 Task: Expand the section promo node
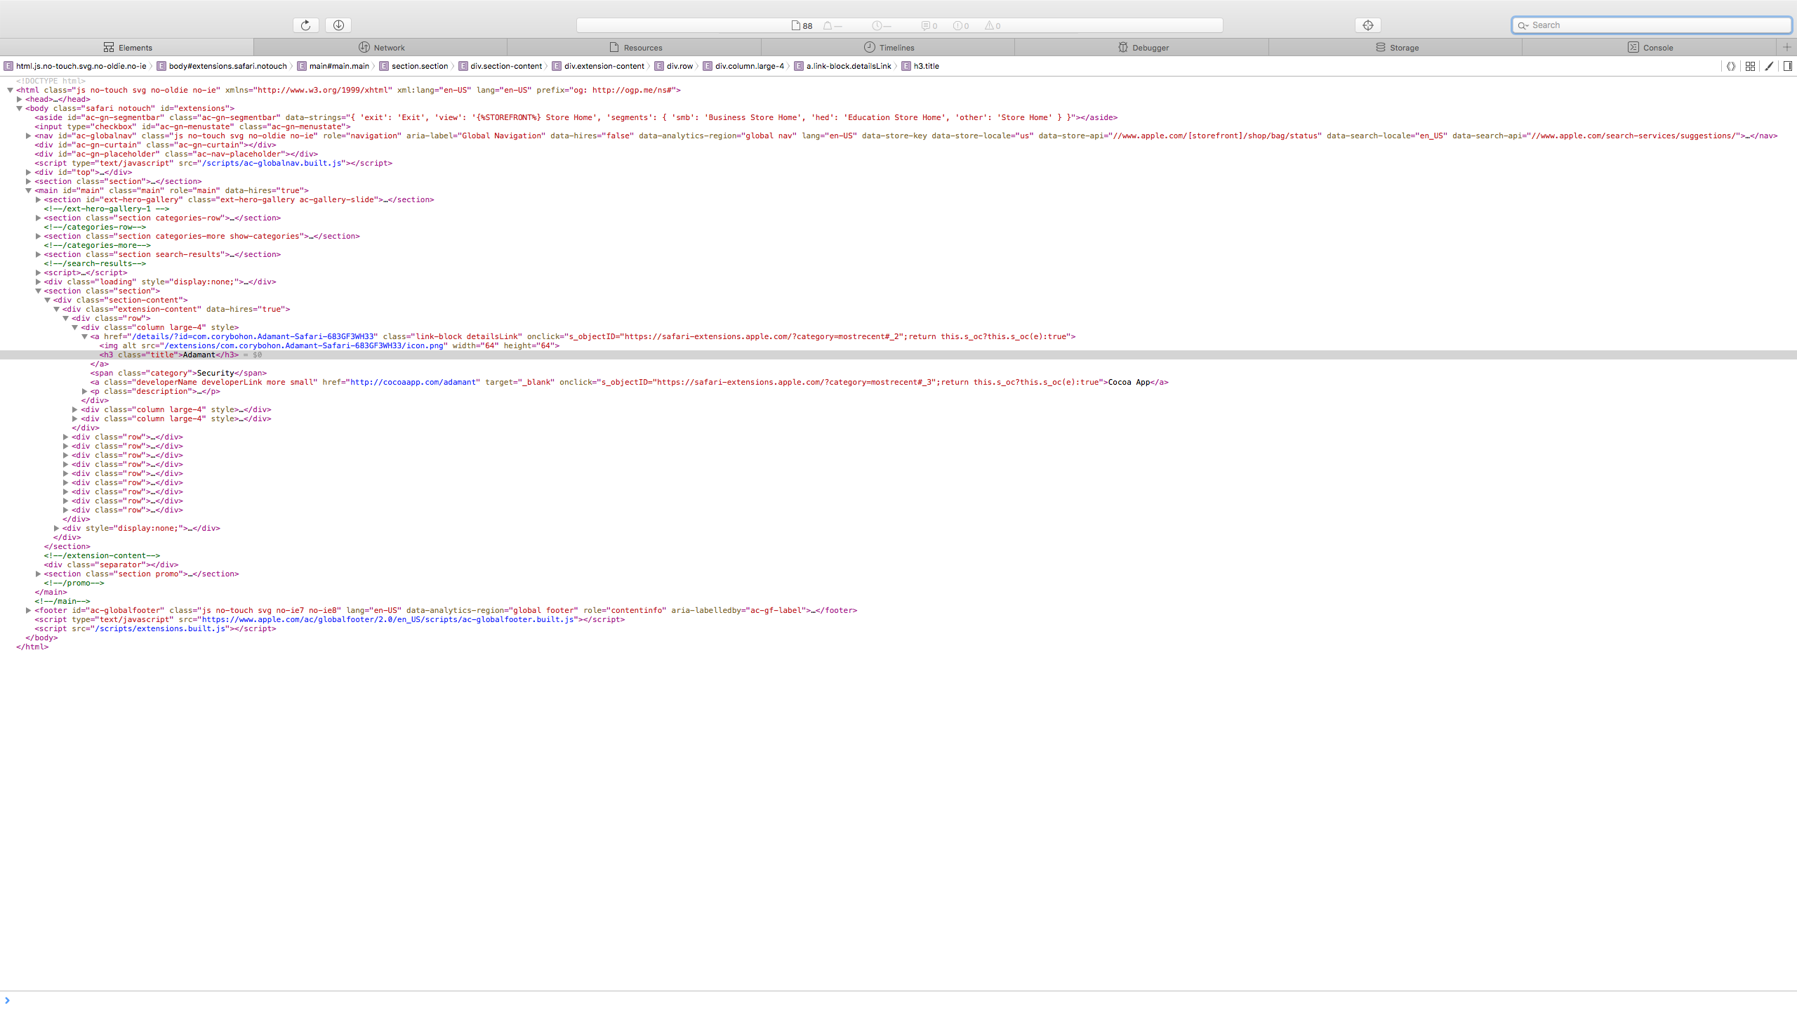pyautogui.click(x=38, y=574)
